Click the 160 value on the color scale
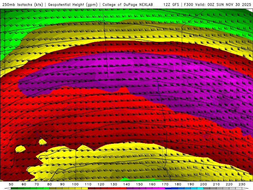The width and height of the screenshot is (253, 190). pos(152,184)
